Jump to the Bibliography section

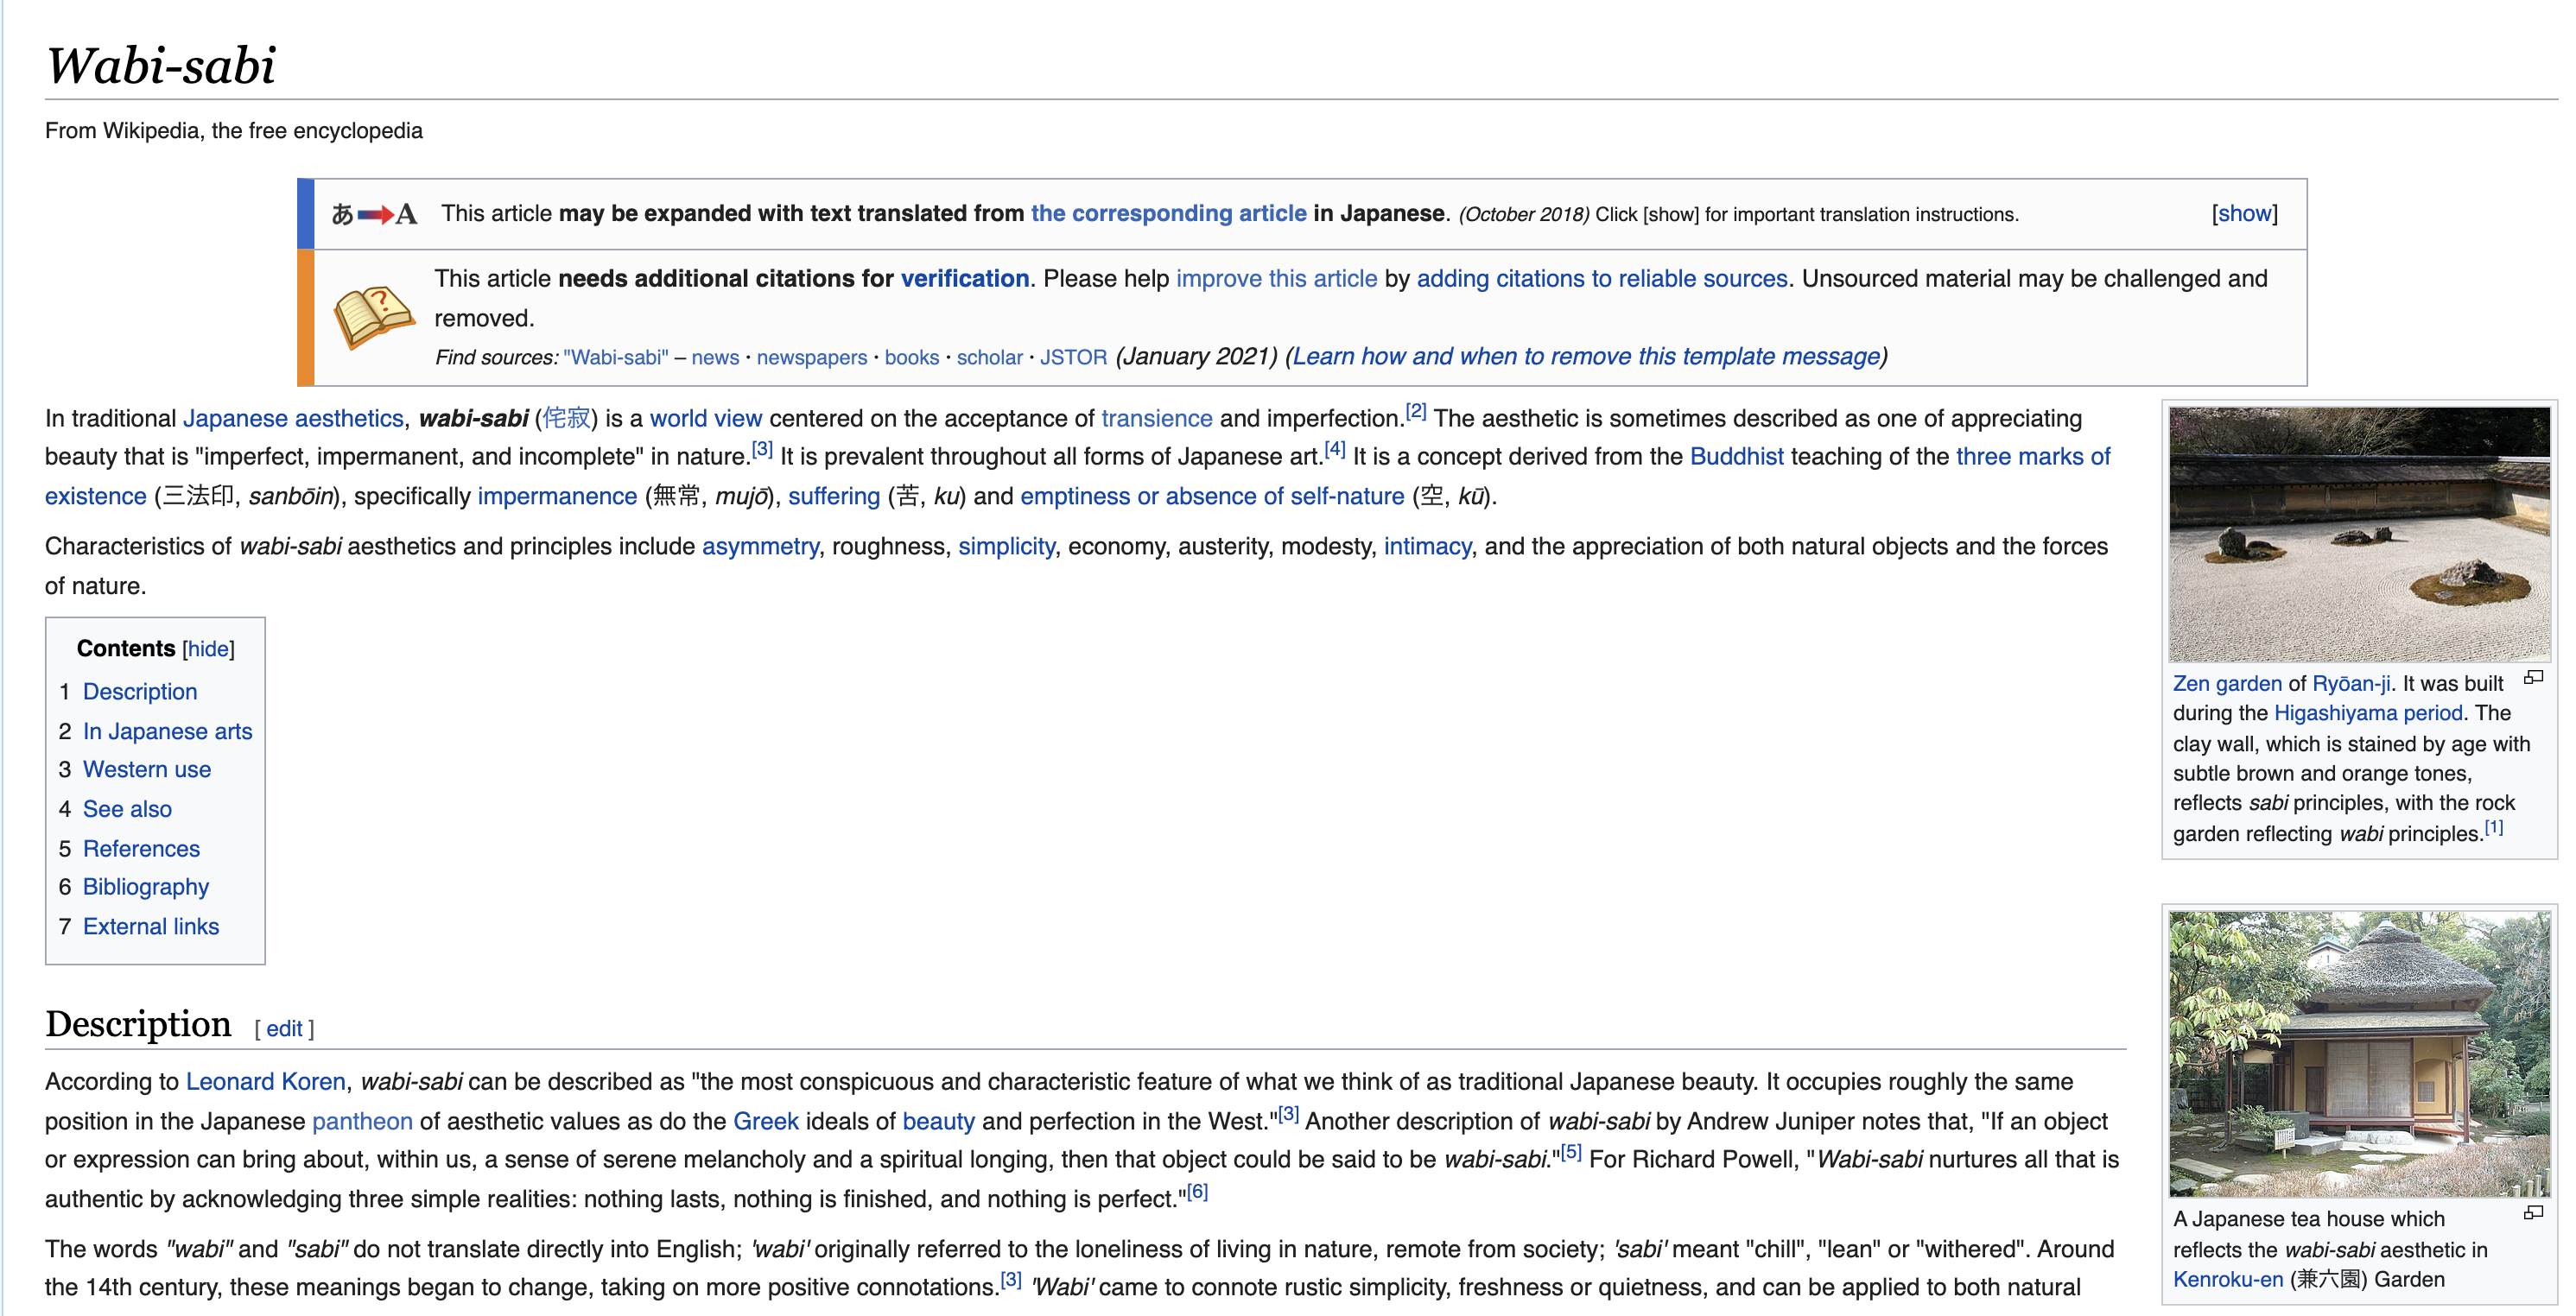pyautogui.click(x=145, y=888)
